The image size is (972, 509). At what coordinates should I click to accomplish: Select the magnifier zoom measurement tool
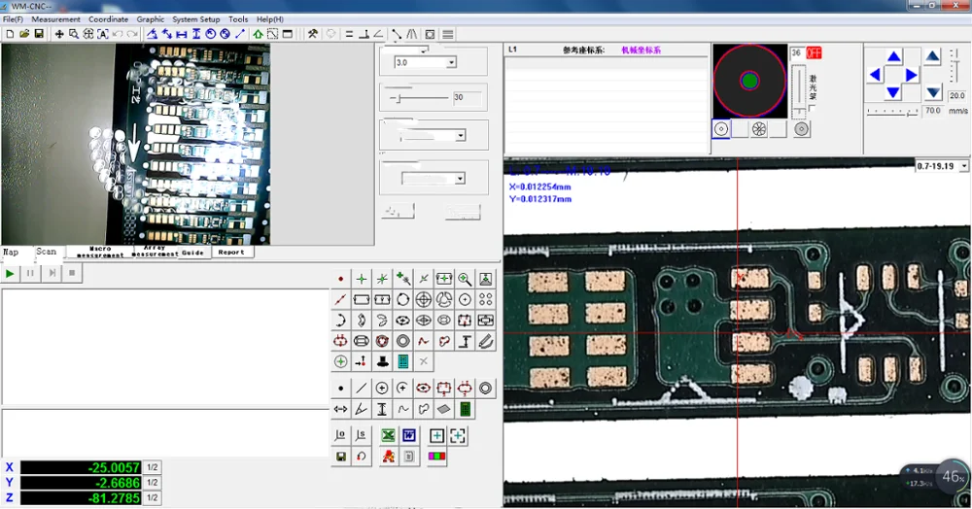(x=465, y=279)
